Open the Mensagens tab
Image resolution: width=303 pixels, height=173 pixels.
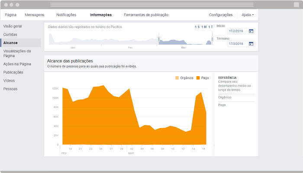[x=34, y=15]
